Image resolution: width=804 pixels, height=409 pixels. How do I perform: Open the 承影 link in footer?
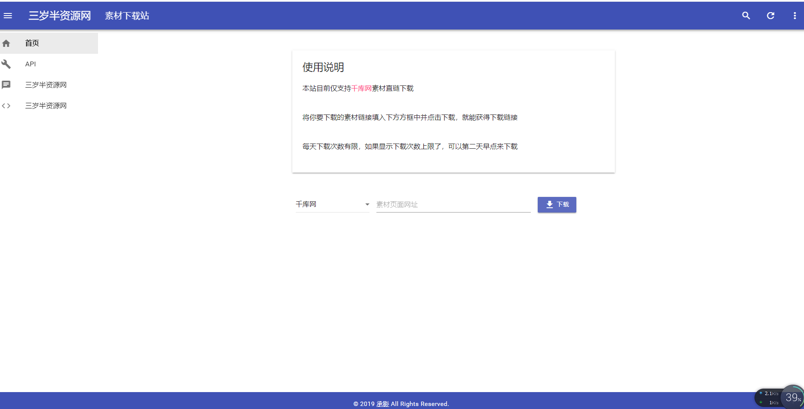pos(382,404)
